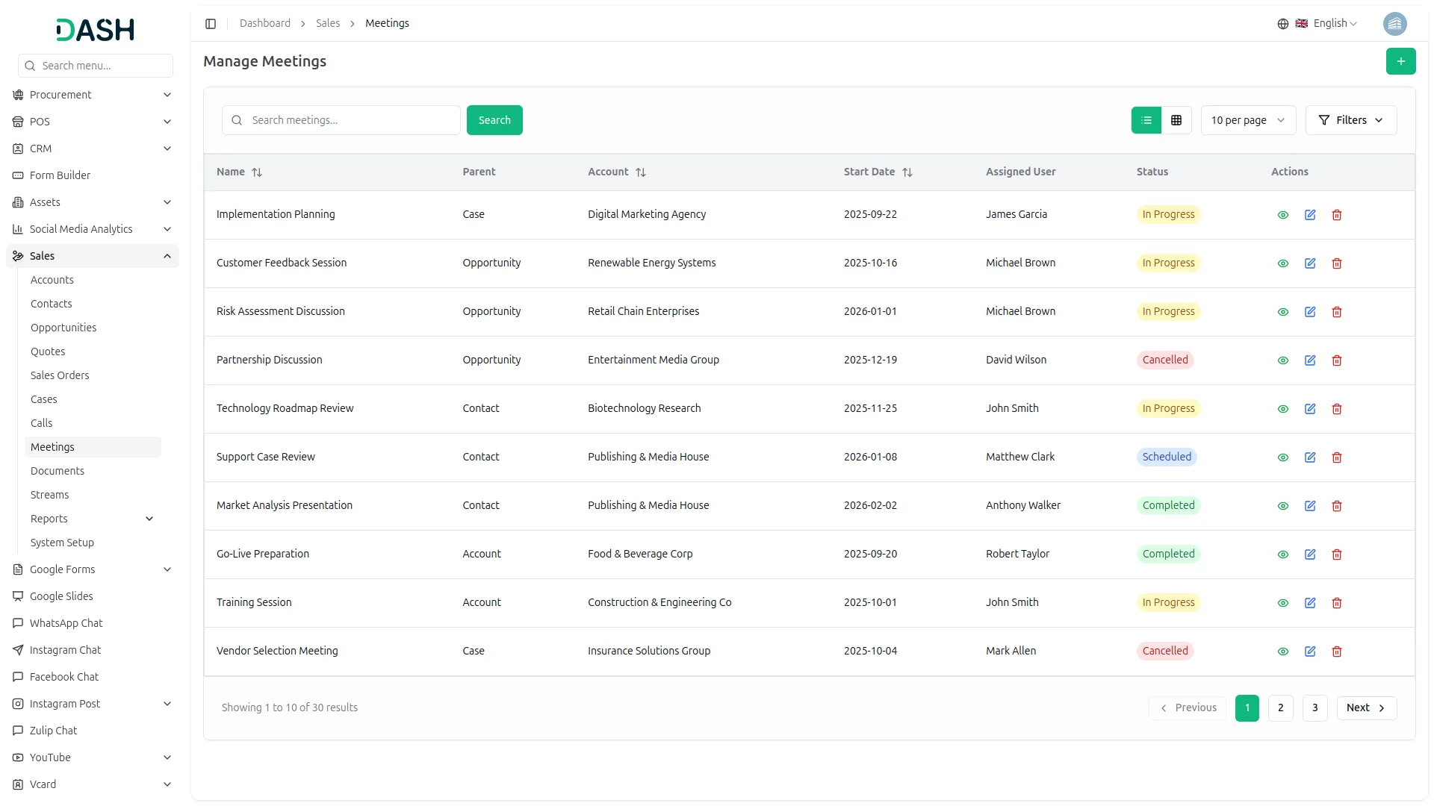Open the Filters dropdown
Viewport: 1434px width, 806px height.
coord(1350,120)
